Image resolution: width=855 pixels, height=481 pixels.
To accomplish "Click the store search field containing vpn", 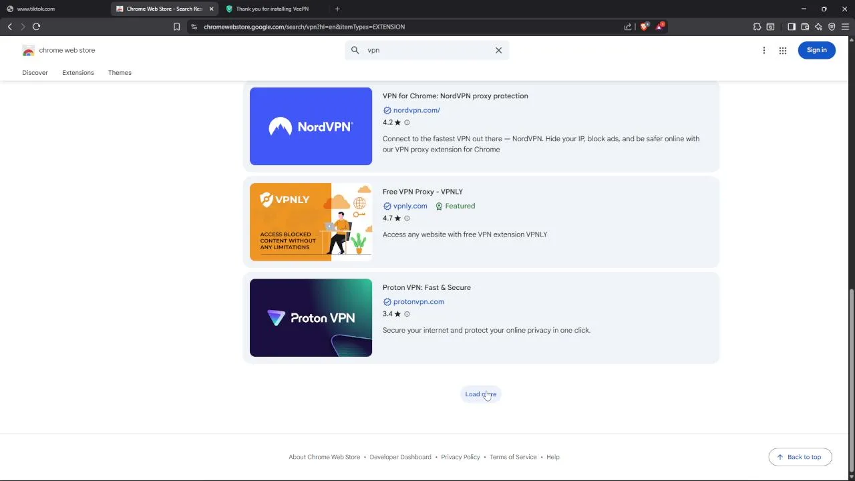I will (427, 50).
